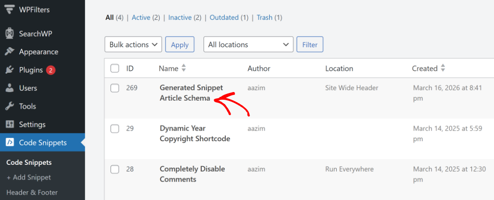Click Run Everywhere location
The width and height of the screenshot is (494, 200).
point(349,169)
